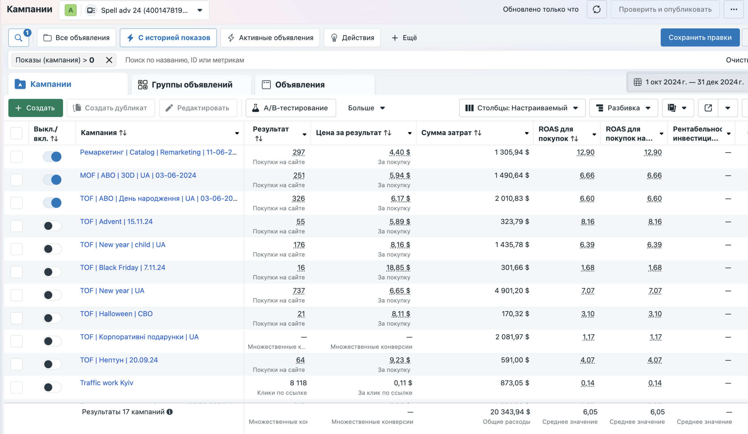Screen dimensions: 748x434
Task: Select the TOF Halloween CBO row checkbox
Action: point(16,318)
